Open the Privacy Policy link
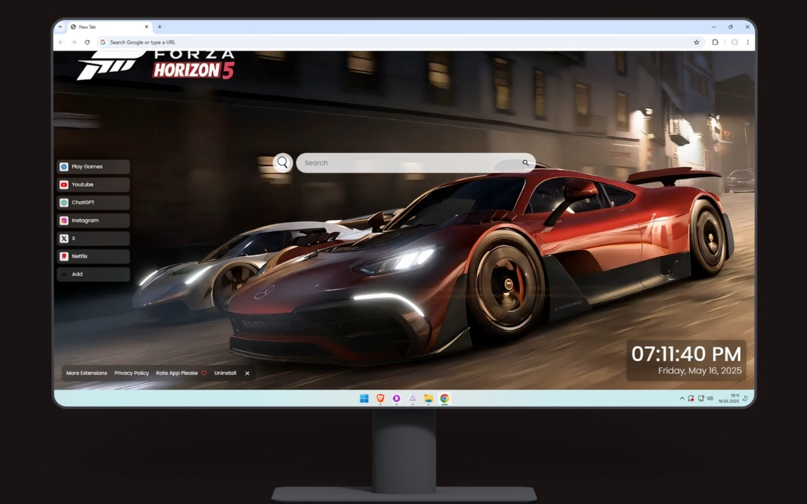Image resolution: width=807 pixels, height=504 pixels. click(132, 373)
